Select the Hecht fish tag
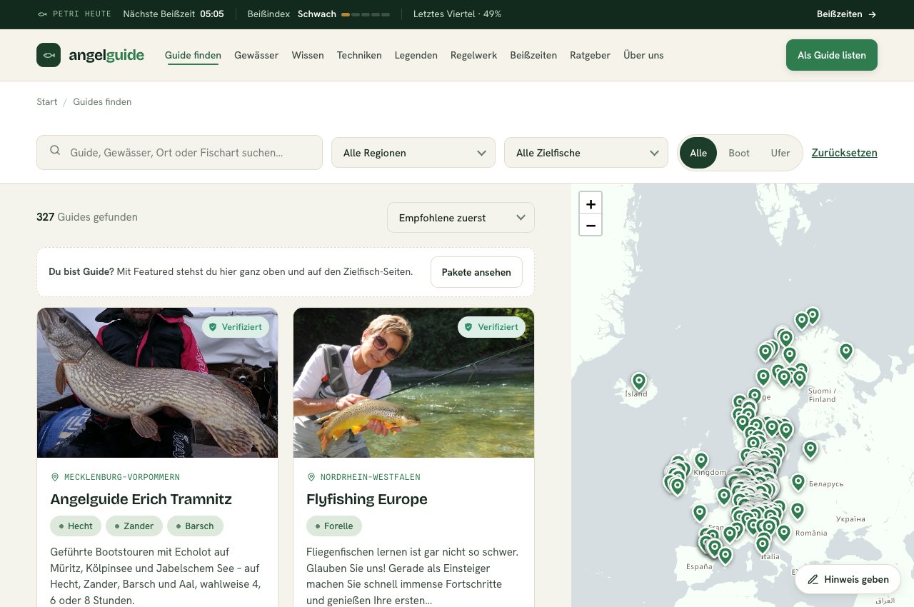 [76, 526]
